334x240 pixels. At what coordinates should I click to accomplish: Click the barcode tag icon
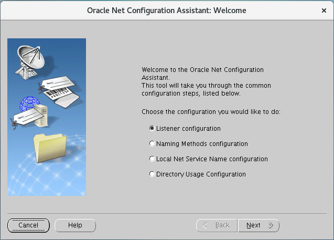click(61, 95)
